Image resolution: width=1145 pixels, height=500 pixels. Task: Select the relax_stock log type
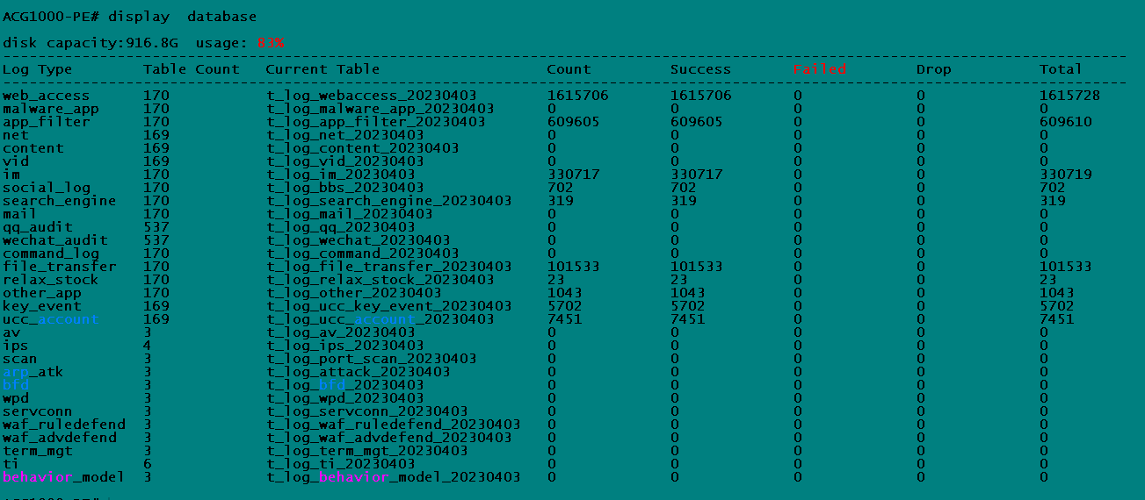pyautogui.click(x=51, y=280)
